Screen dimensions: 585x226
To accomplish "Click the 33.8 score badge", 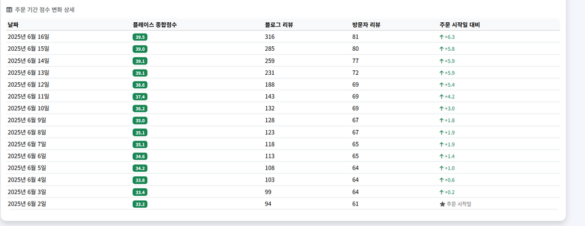I will coord(140,180).
